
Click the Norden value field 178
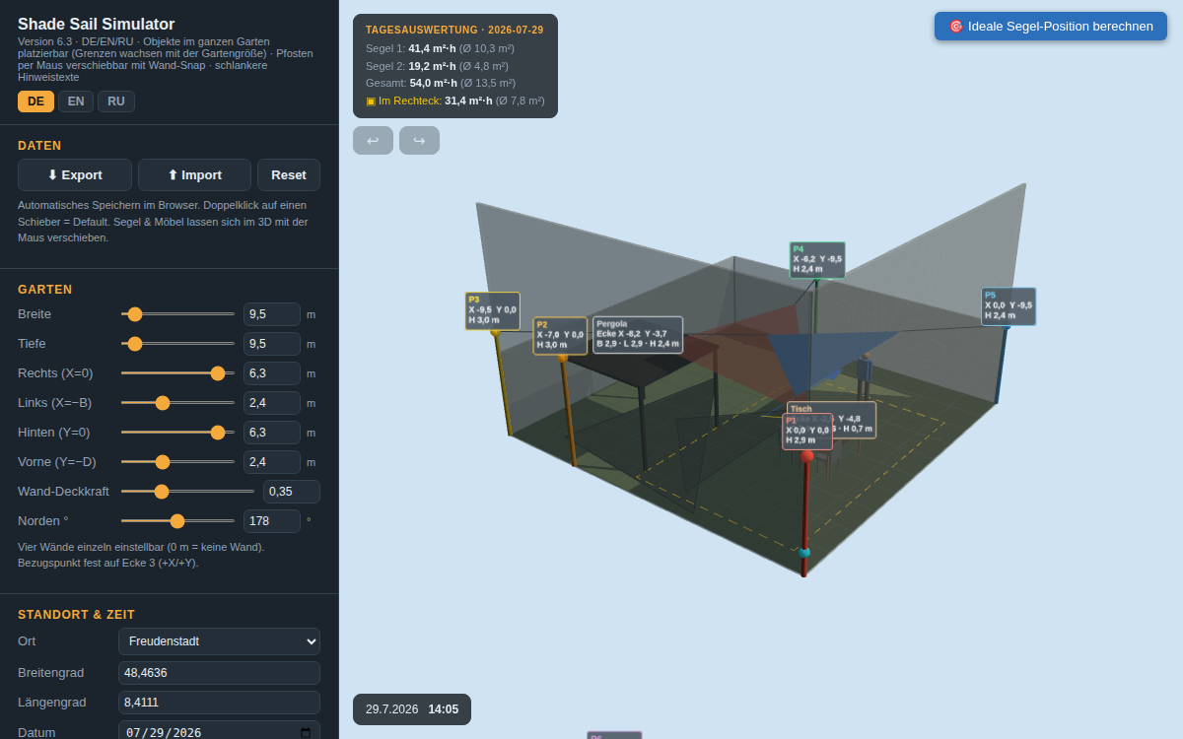tap(272, 521)
